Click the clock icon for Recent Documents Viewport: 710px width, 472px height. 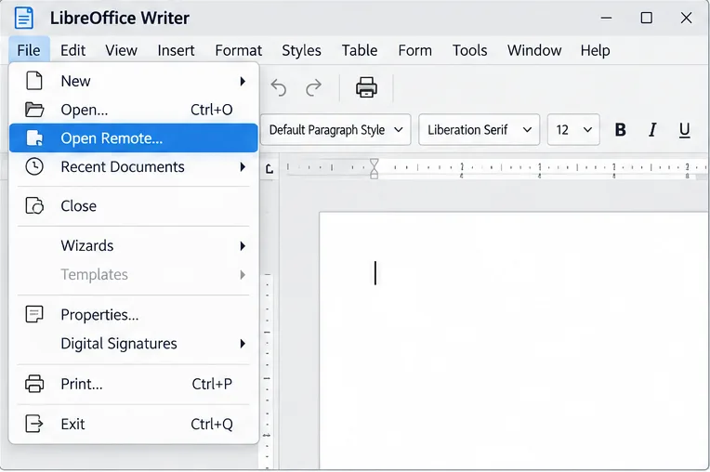[34, 166]
